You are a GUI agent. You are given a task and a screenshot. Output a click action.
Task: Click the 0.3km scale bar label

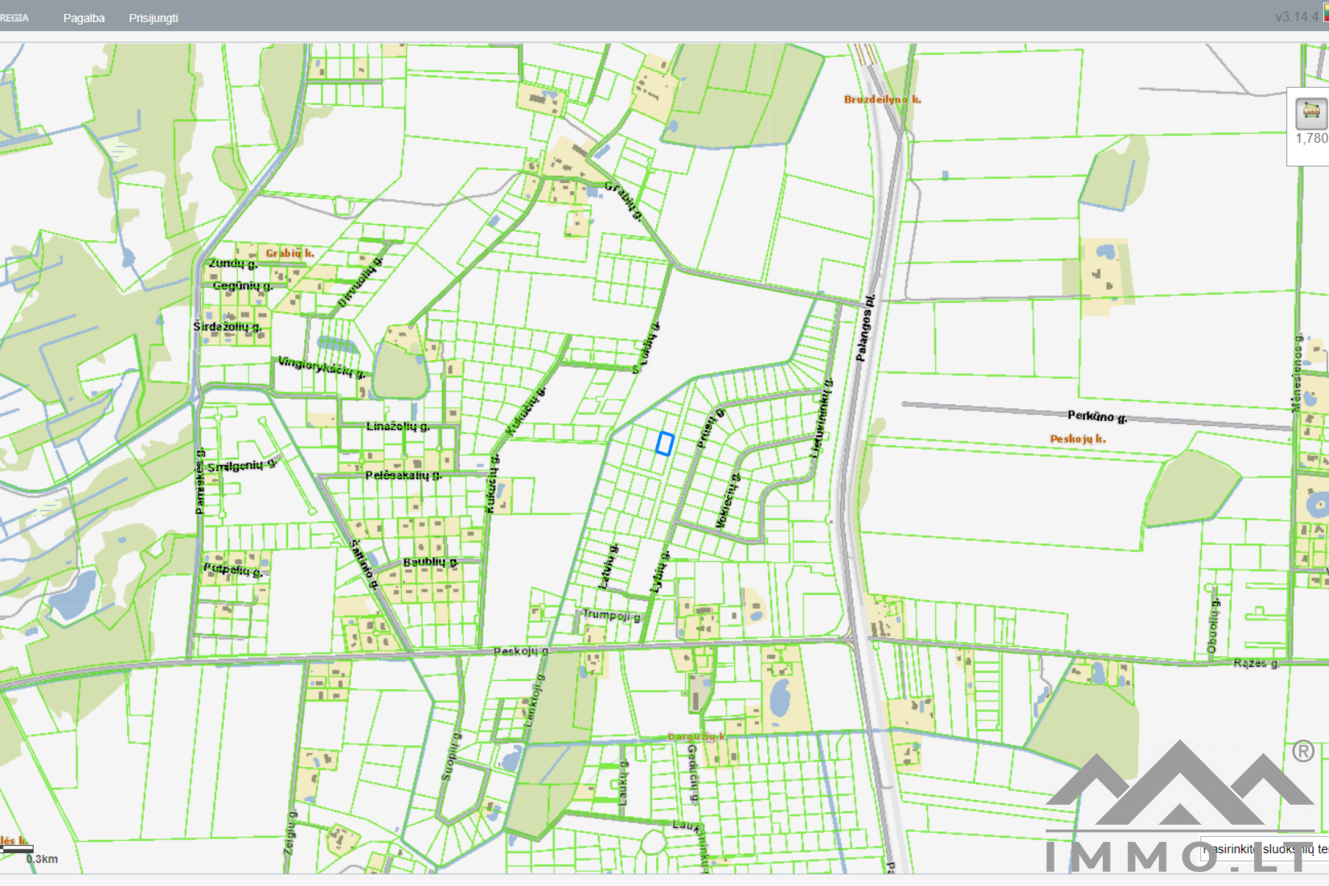[42, 859]
